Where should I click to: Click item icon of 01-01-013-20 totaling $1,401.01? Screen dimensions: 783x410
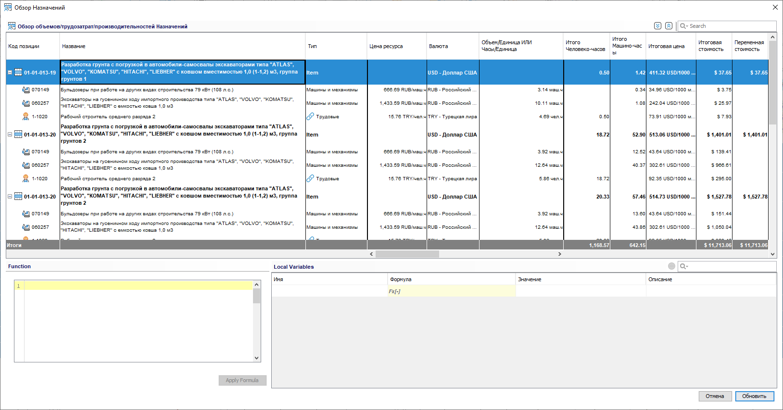coord(18,135)
